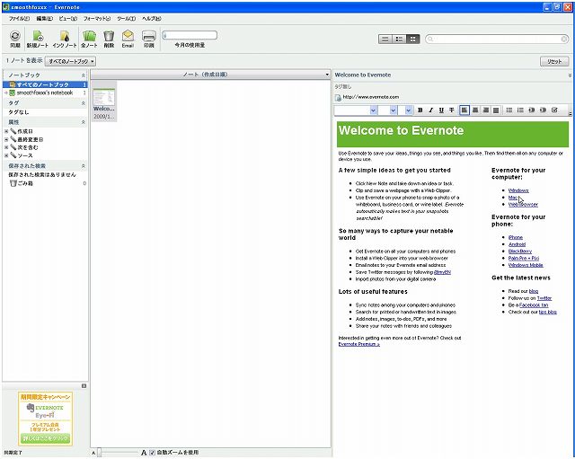575x459 pixels.
Task: Open the ビュー menu
Action: [x=68, y=18]
